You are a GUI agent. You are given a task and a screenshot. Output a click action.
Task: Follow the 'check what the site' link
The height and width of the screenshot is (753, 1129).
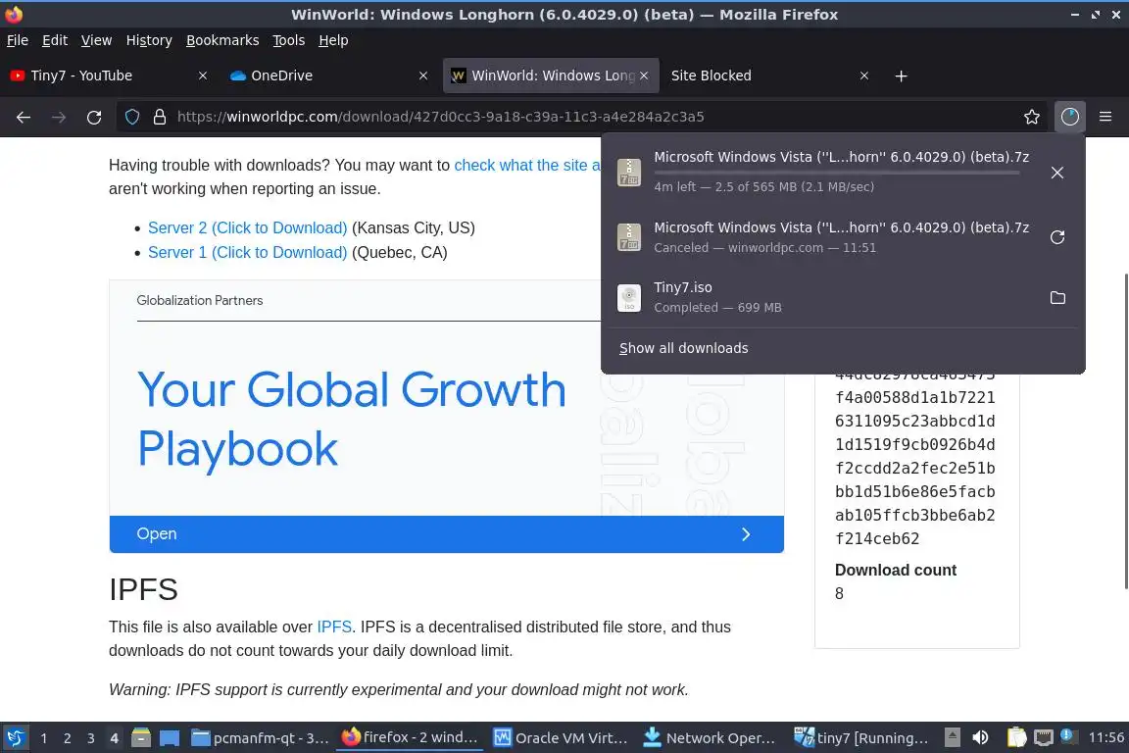(x=527, y=165)
